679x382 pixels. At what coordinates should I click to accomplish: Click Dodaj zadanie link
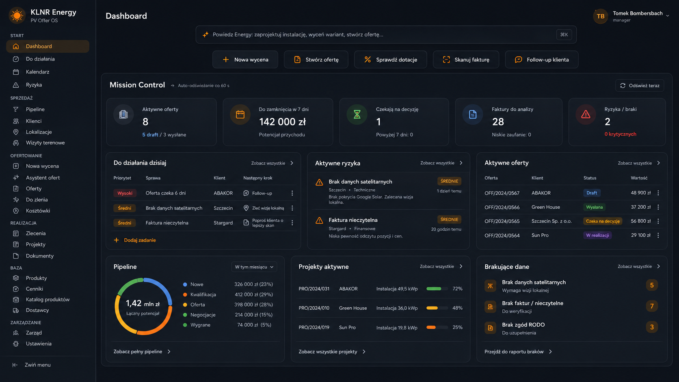click(x=135, y=240)
